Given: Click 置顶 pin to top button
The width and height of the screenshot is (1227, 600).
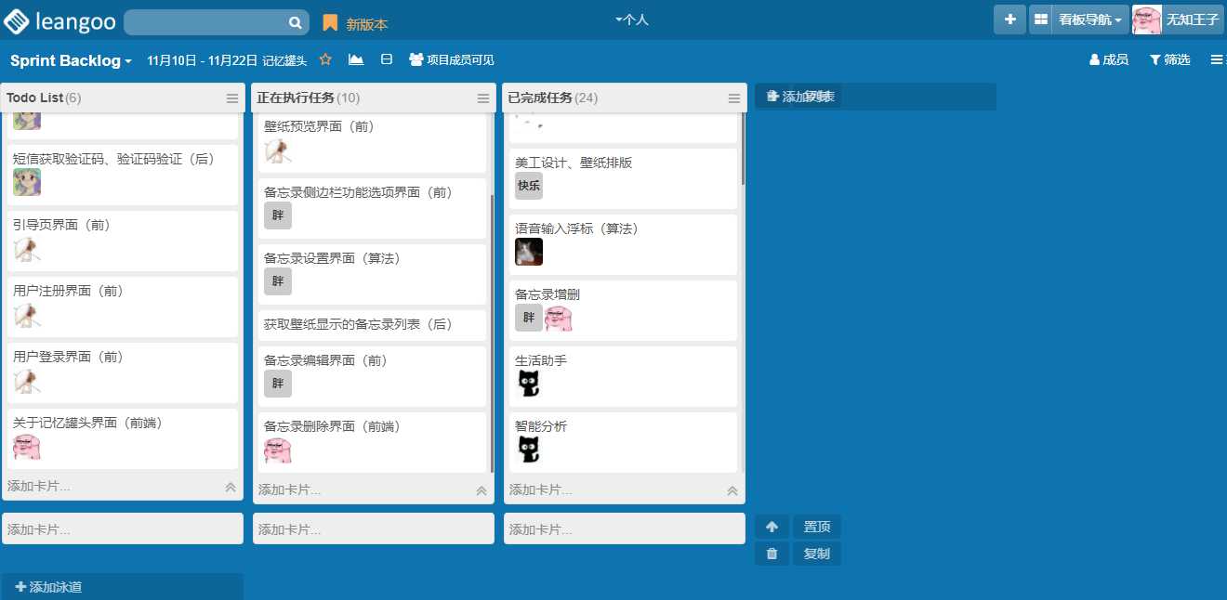Looking at the screenshot, I should coord(817,527).
